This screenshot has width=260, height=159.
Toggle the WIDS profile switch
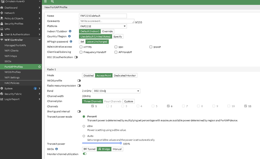[79, 81]
